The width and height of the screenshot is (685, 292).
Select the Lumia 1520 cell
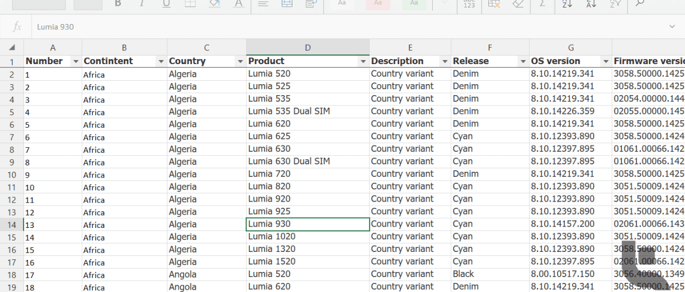(308, 262)
